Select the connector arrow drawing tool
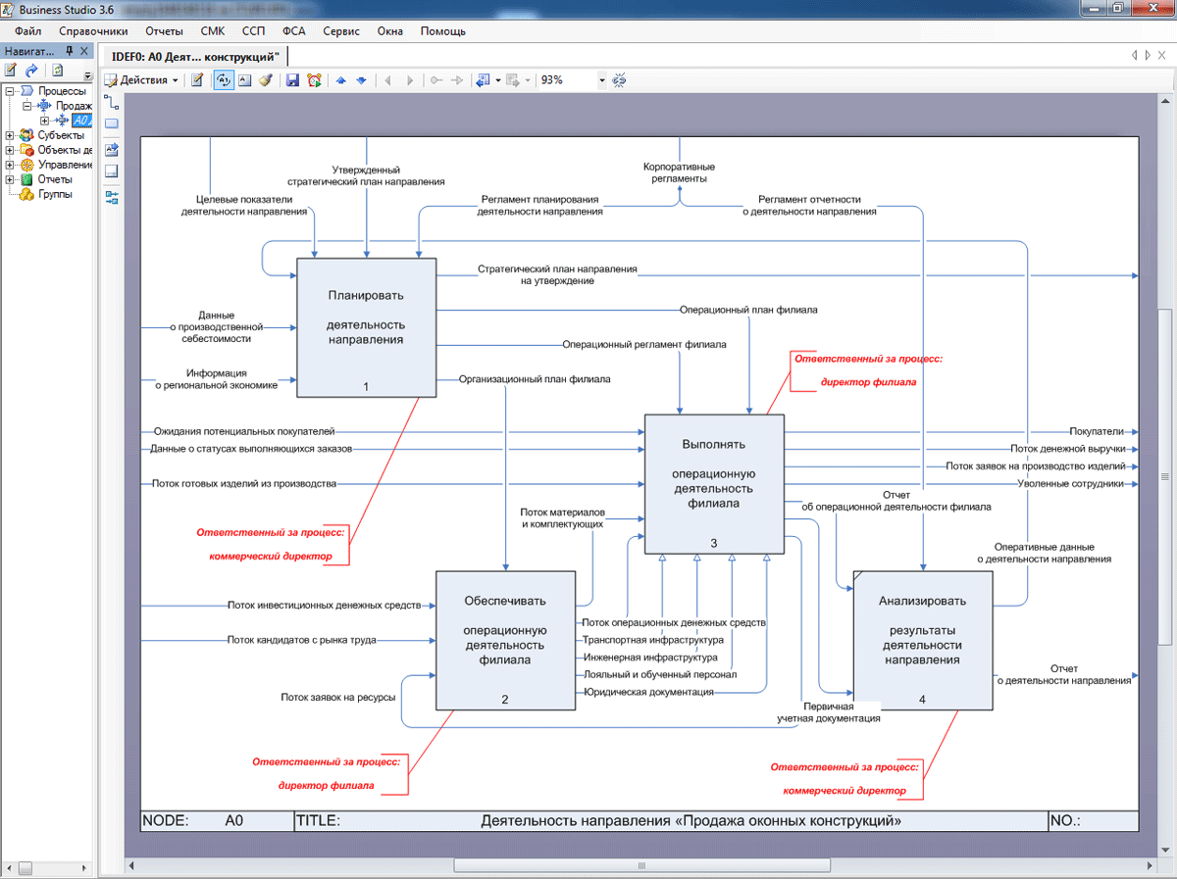This screenshot has height=879, width=1177. [112, 101]
